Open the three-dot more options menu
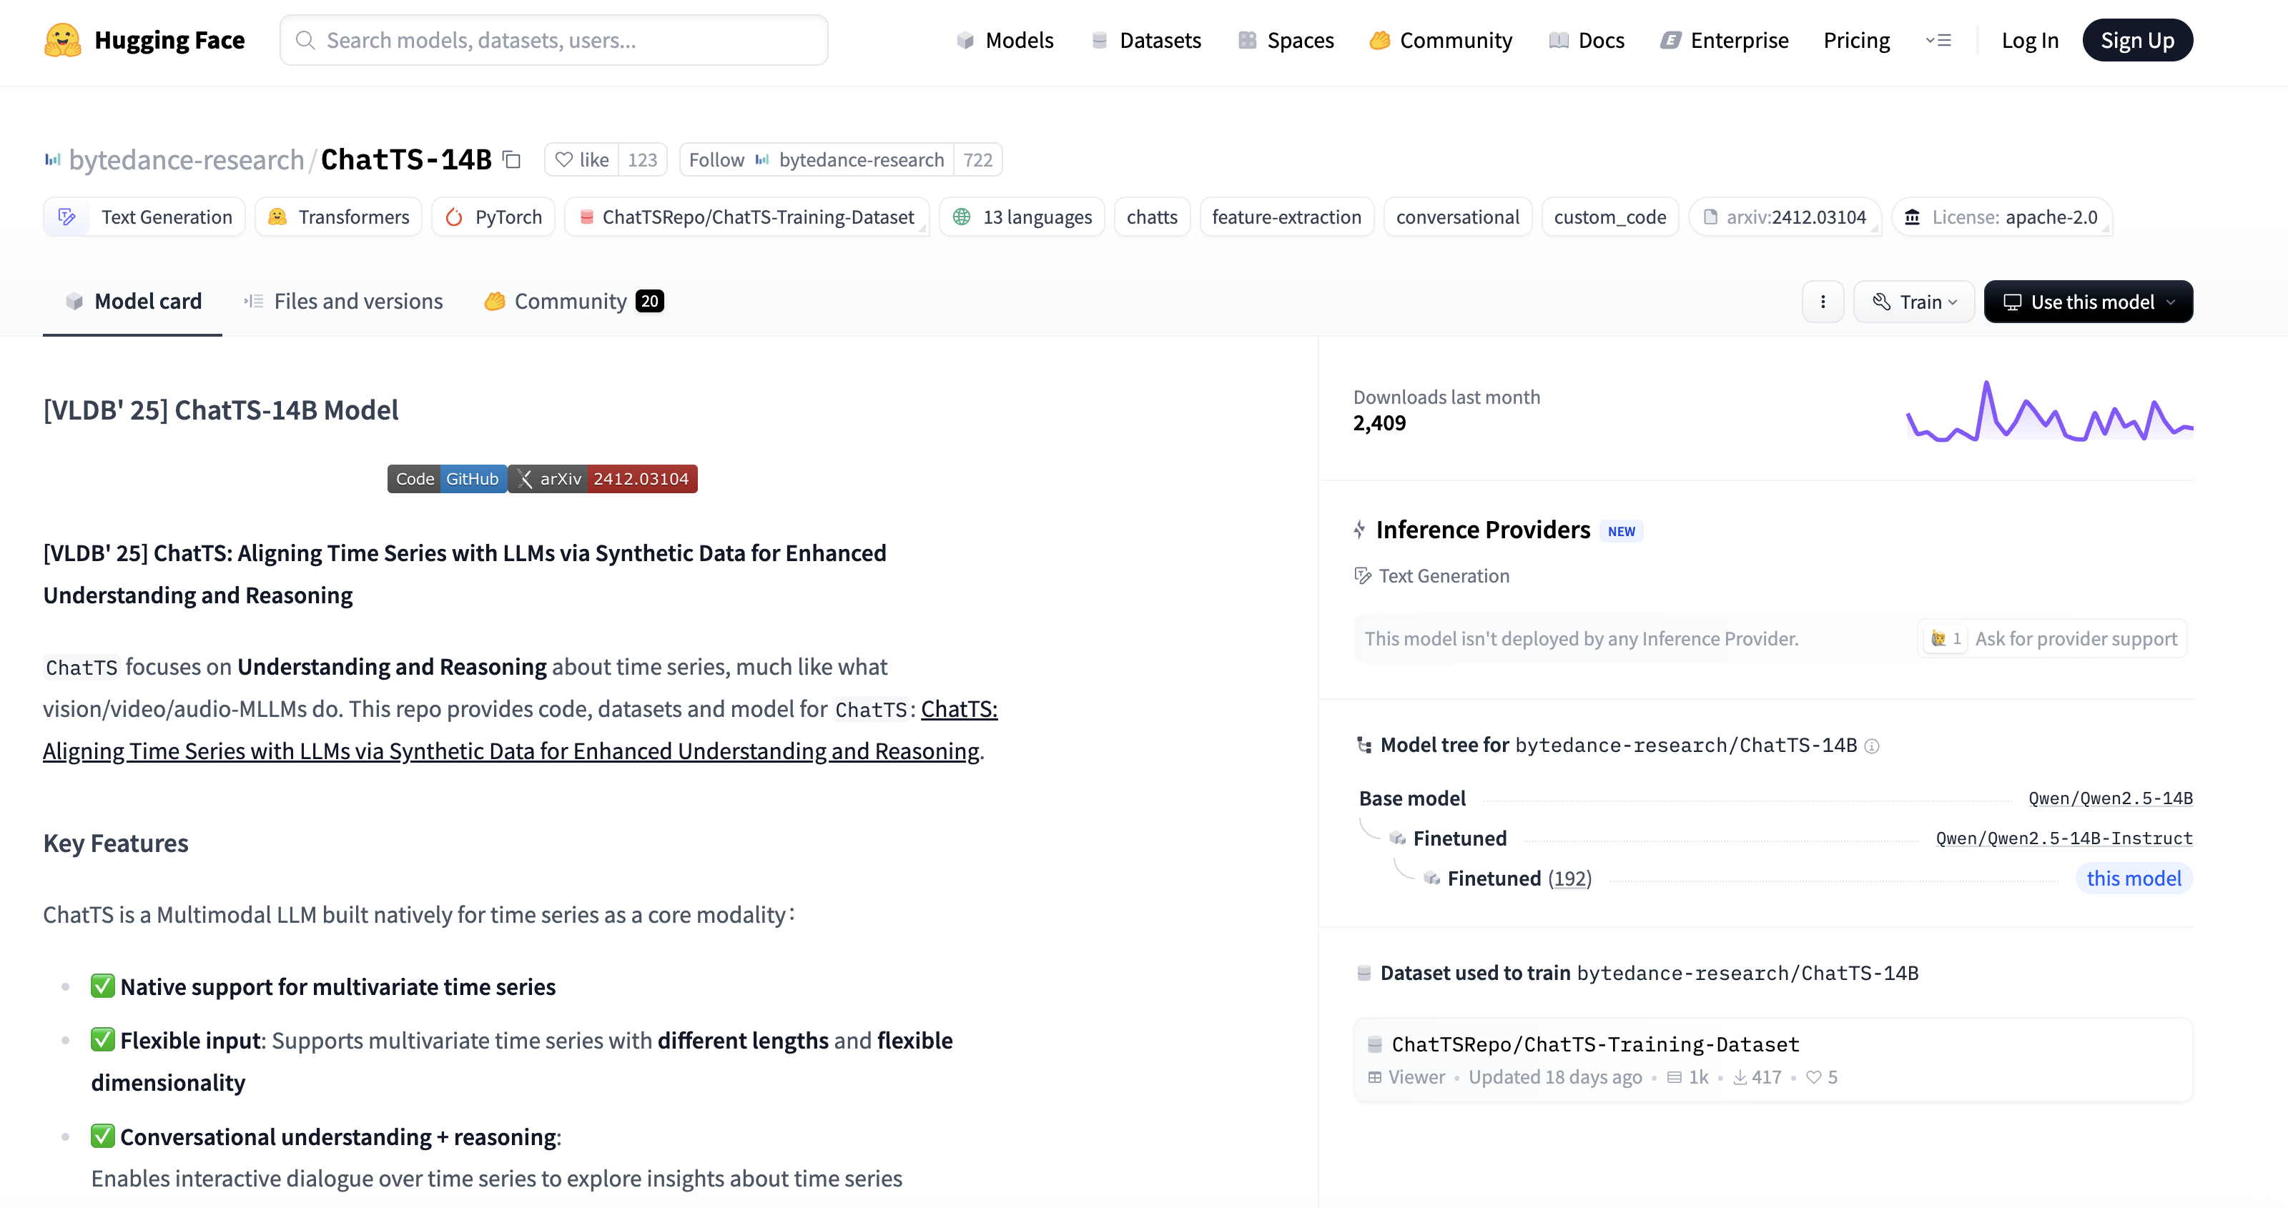The image size is (2288, 1208). [1823, 302]
